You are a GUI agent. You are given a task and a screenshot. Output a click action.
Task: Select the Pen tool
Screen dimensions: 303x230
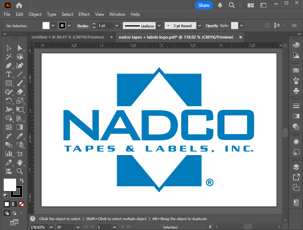pyautogui.click(x=9, y=66)
